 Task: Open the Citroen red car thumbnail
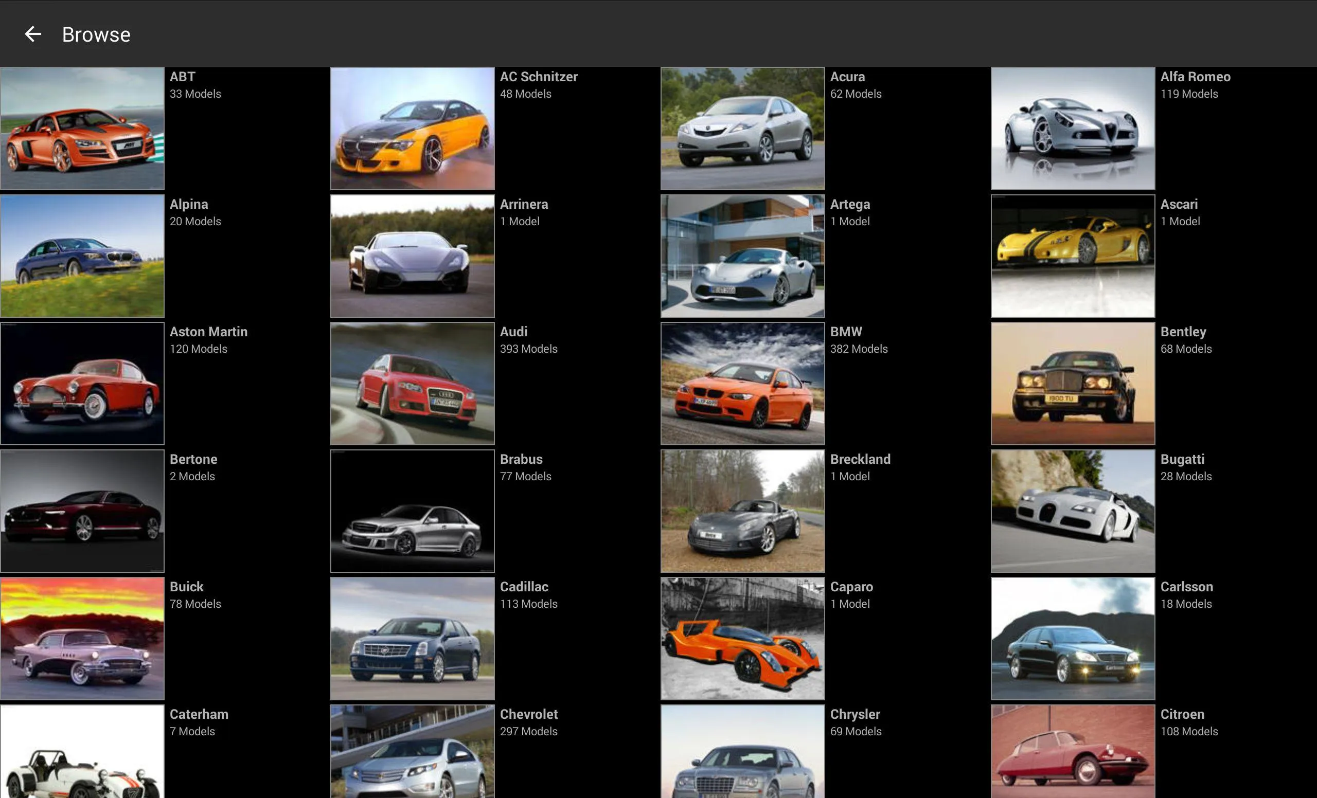tap(1073, 752)
